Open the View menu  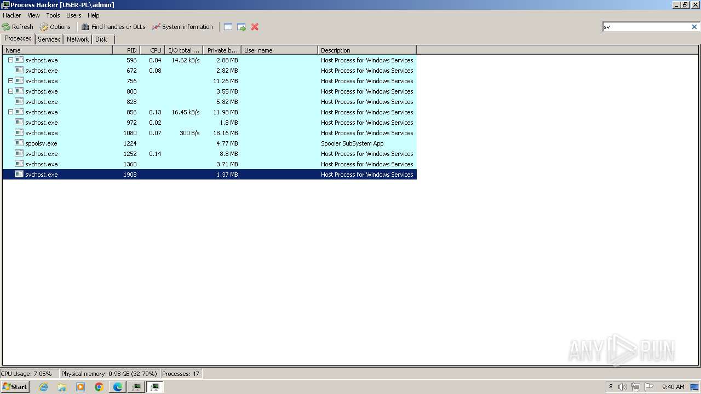pyautogui.click(x=33, y=15)
